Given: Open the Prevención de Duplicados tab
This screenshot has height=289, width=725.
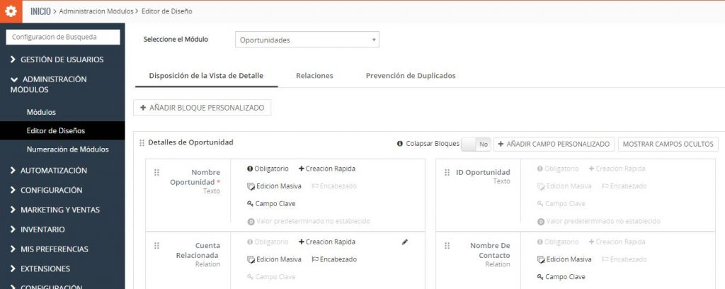Looking at the screenshot, I should click(410, 76).
